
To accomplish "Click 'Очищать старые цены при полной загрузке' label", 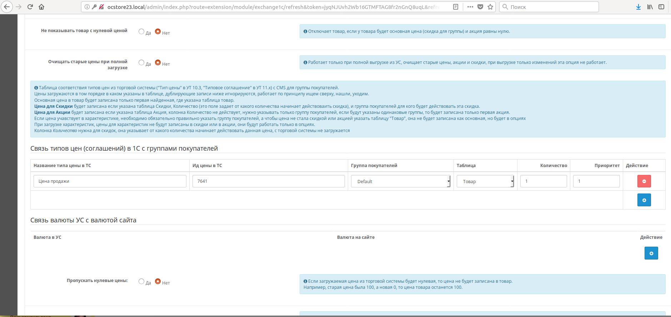I will tap(88, 65).
